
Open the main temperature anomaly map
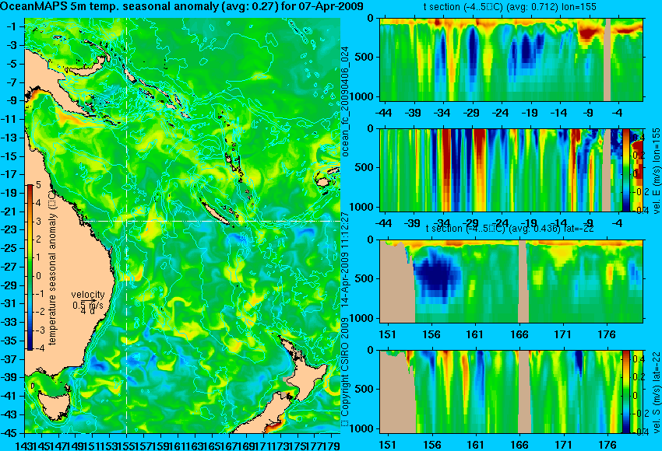[x=182, y=225]
